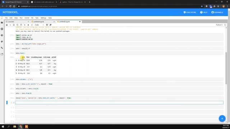230x129 pixels.
Task: Click the EDUCATORS link in header
Action: pyautogui.click(x=190, y=13)
